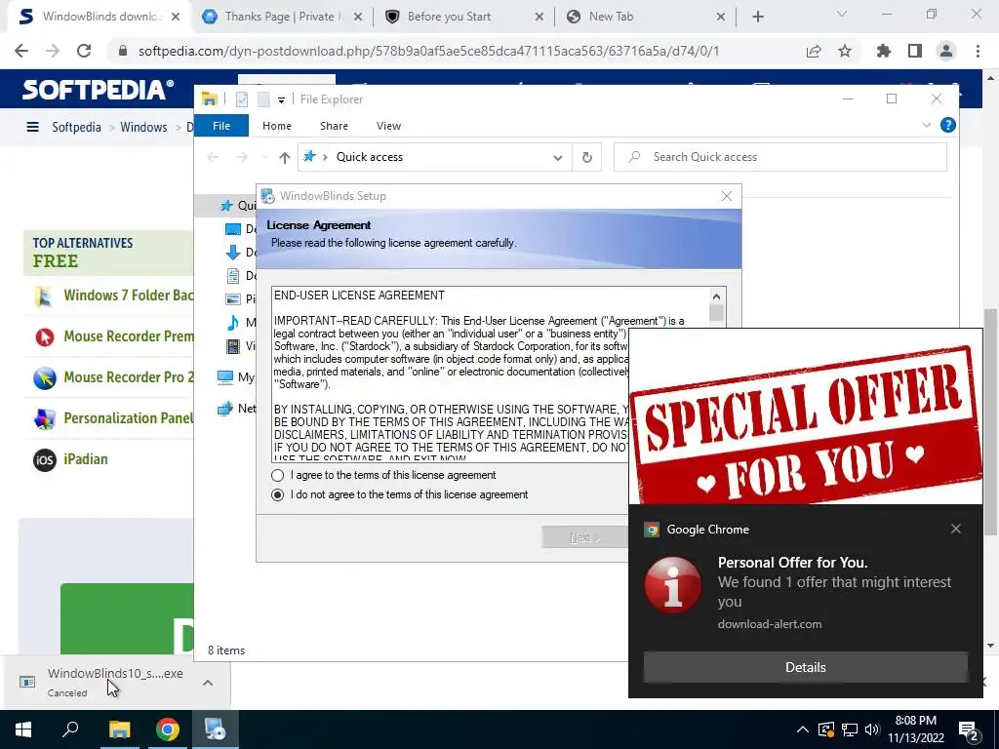Click the red info icon in the Chrome notification
Screen dimensions: 999x749
click(x=673, y=585)
